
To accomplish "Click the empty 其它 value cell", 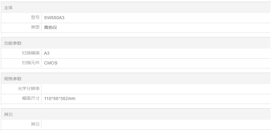I will [x=152, y=124].
